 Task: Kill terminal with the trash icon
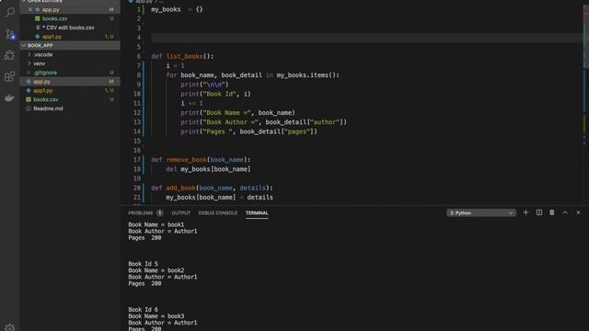point(552,212)
